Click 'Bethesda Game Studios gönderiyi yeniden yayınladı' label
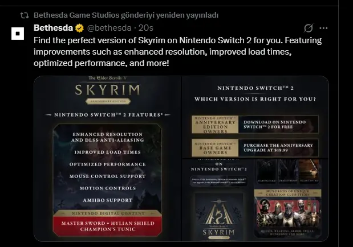This screenshot has height=247, width=353. (x=126, y=15)
